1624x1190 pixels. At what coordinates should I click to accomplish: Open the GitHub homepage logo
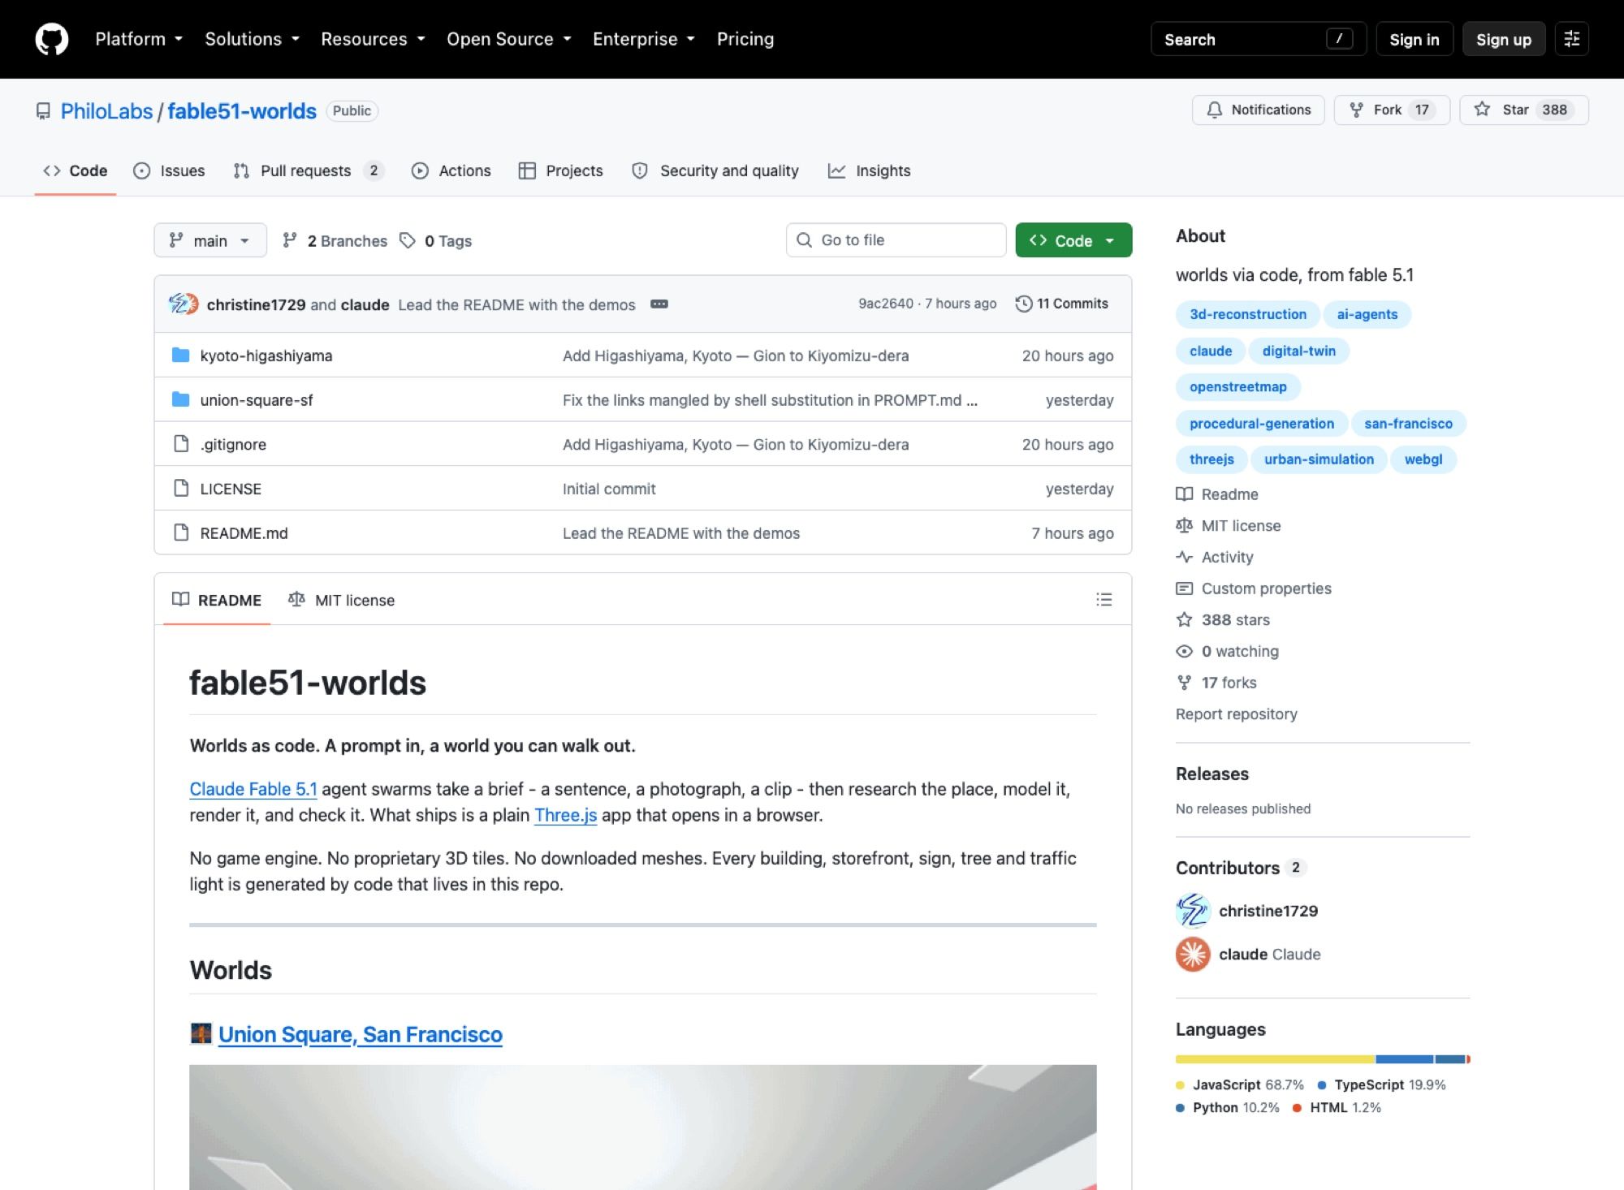[x=52, y=39]
